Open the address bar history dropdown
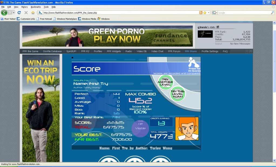This screenshot has height=167, width=276. point(209,13)
